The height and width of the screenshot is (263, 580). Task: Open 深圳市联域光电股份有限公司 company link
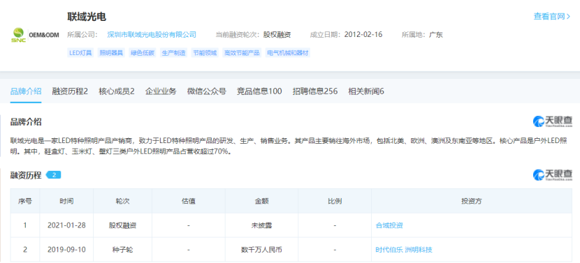pos(152,35)
